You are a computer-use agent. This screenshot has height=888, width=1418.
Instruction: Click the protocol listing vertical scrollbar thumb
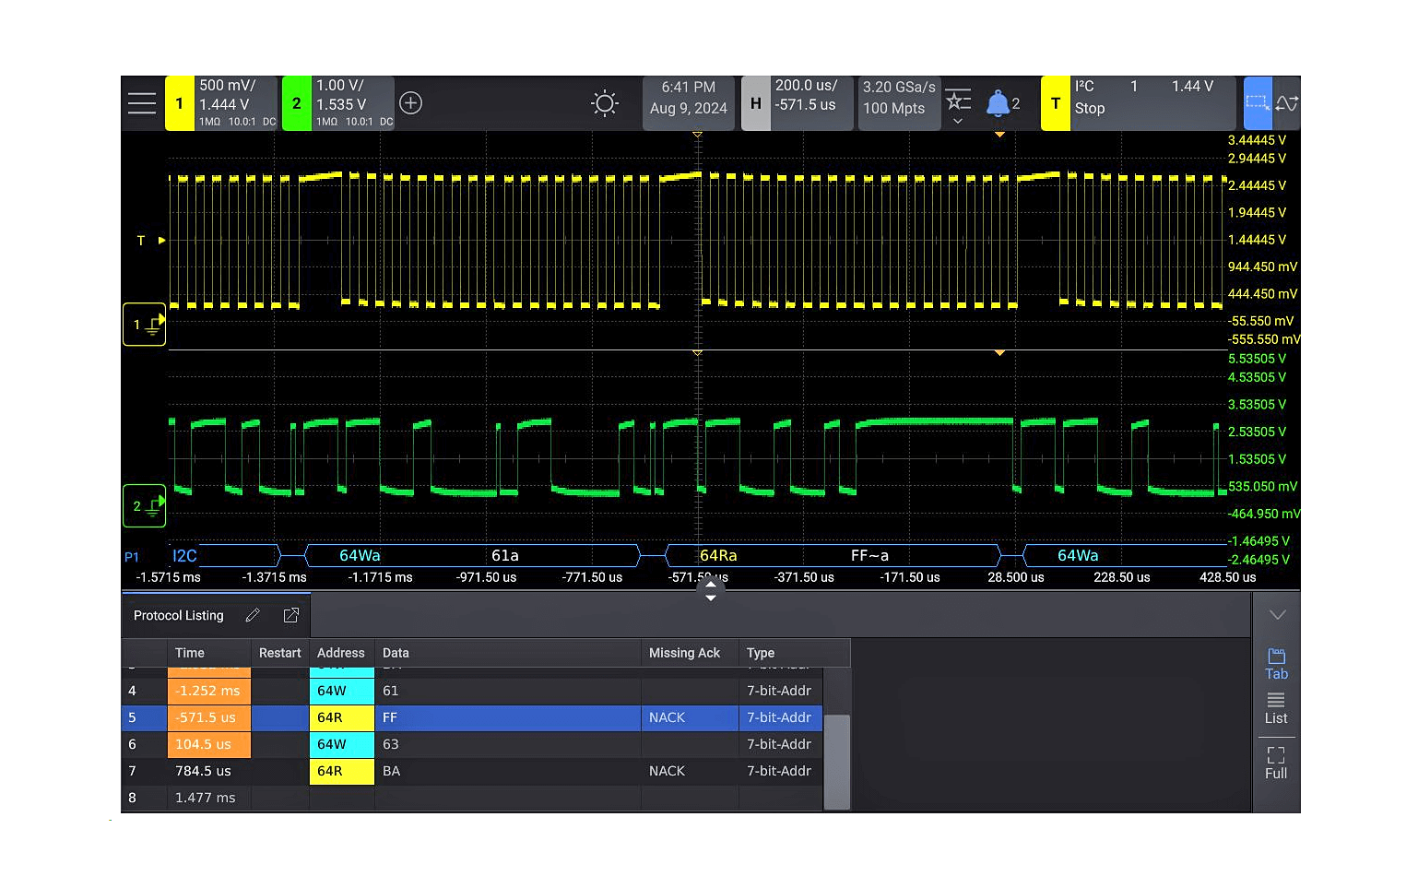click(x=836, y=762)
